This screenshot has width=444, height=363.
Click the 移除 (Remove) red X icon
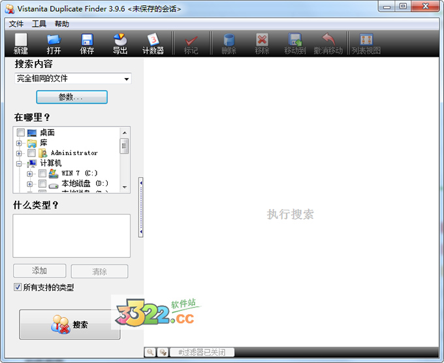[262, 40]
